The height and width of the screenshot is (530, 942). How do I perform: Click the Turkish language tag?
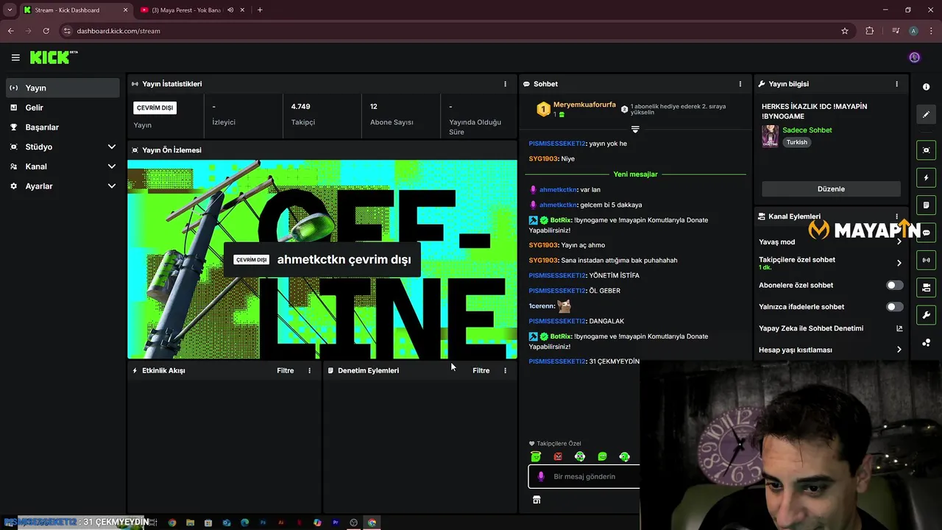[x=797, y=142]
